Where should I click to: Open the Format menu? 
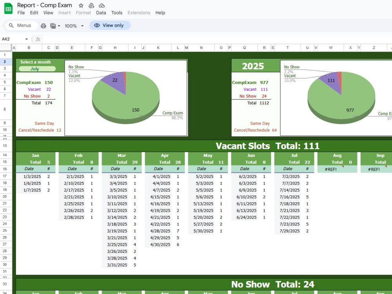83,13
